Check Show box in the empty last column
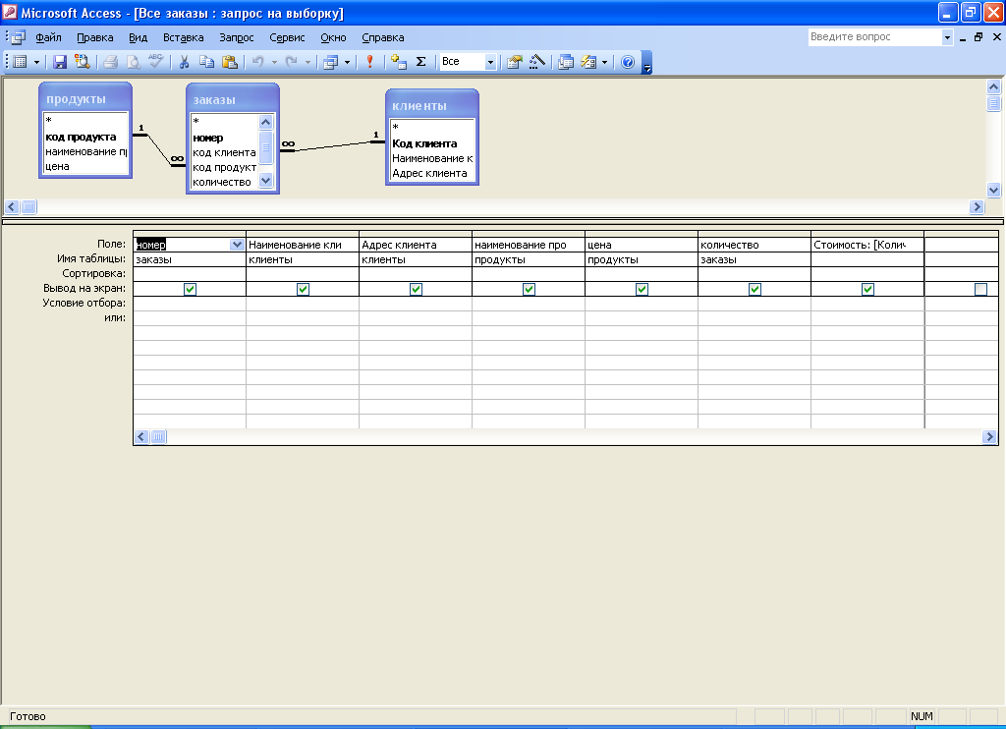The image size is (1006, 729). tap(980, 289)
